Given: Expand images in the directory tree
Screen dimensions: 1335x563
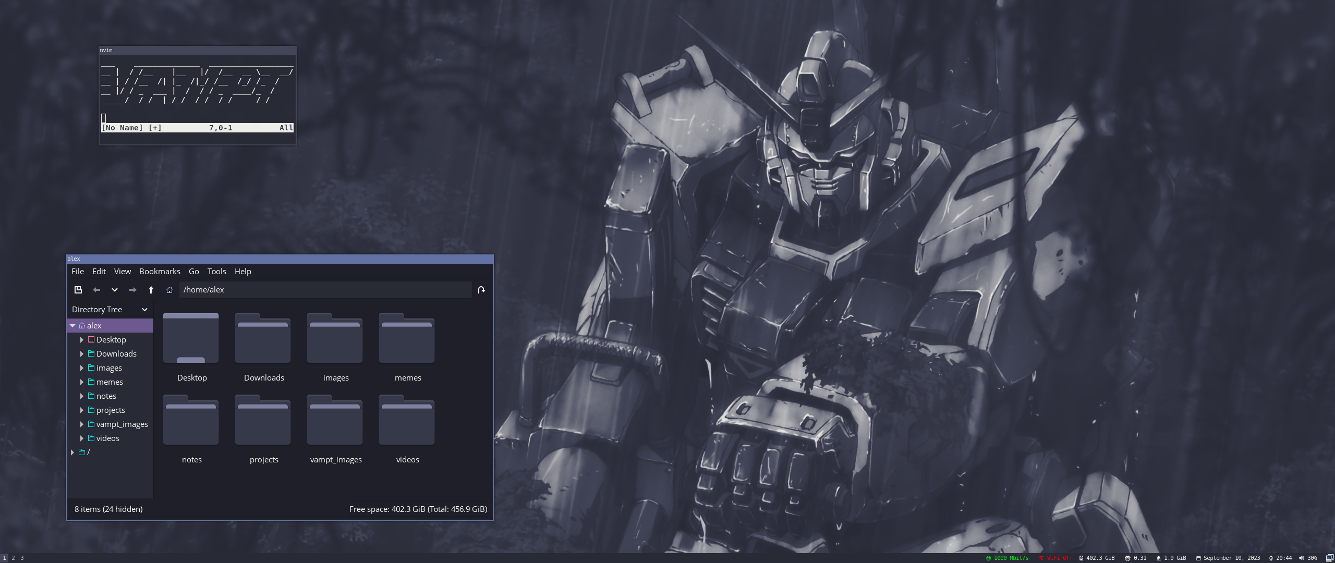Looking at the screenshot, I should (82, 368).
